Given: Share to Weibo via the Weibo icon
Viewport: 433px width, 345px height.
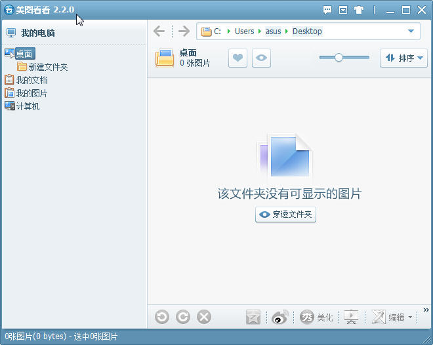Looking at the screenshot, I should 280,317.
